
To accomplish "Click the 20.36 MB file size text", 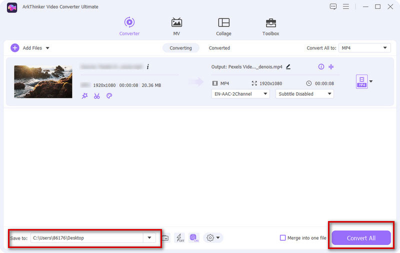I will pos(151,85).
